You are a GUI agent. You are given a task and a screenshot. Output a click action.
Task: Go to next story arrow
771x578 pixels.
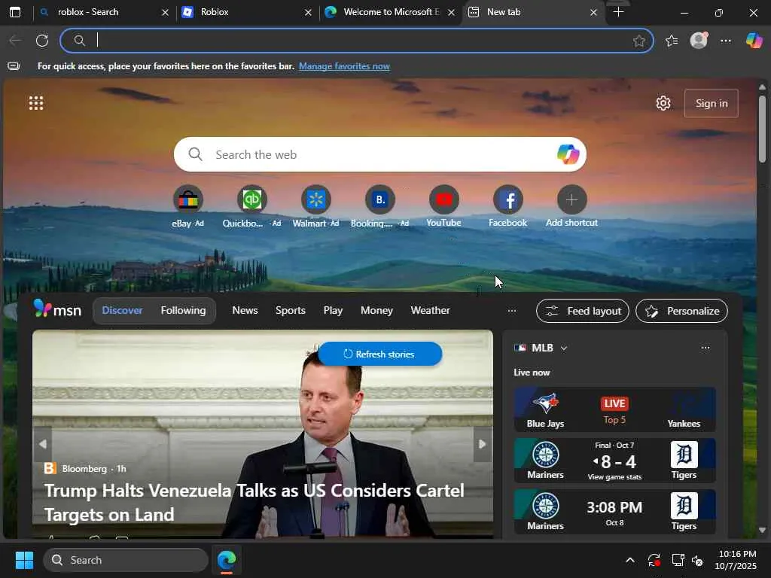(x=483, y=444)
